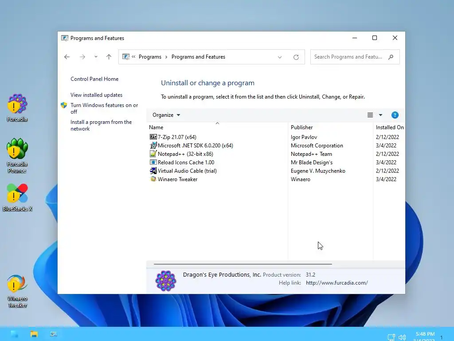Sort list by the Publisher column
454x341 pixels.
tap(330, 127)
